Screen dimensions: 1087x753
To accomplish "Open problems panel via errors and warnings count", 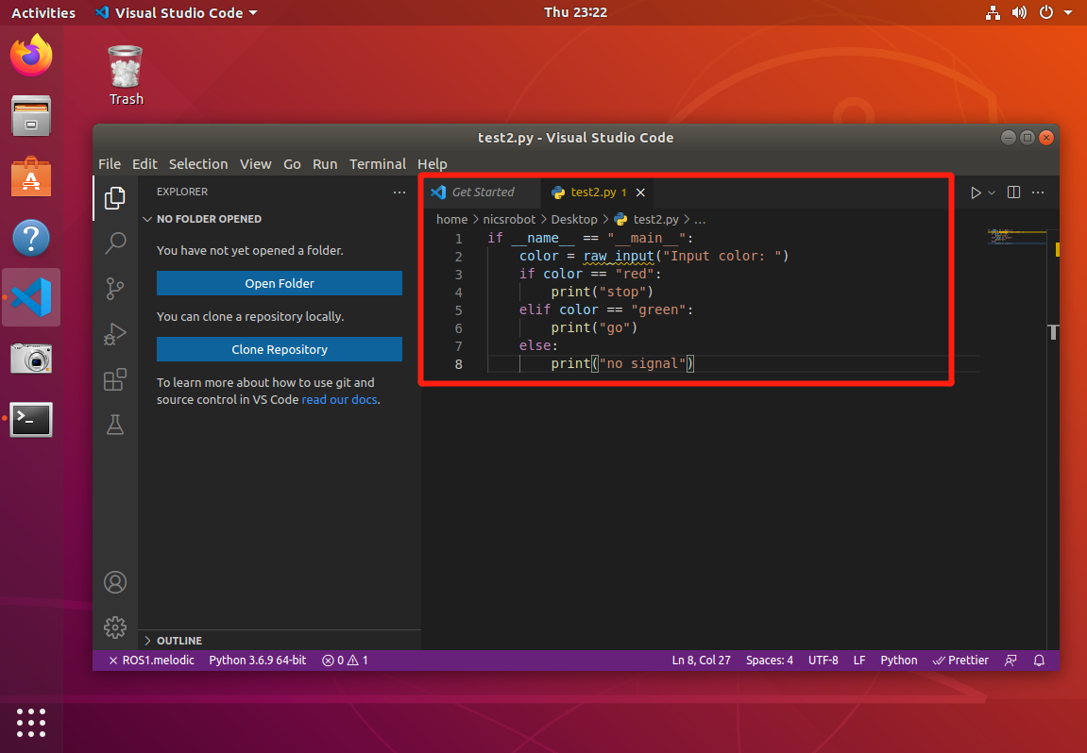I will 346,661.
